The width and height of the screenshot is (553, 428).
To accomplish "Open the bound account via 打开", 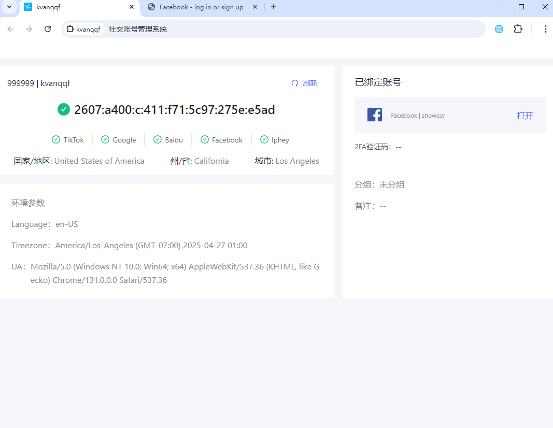I will point(525,116).
